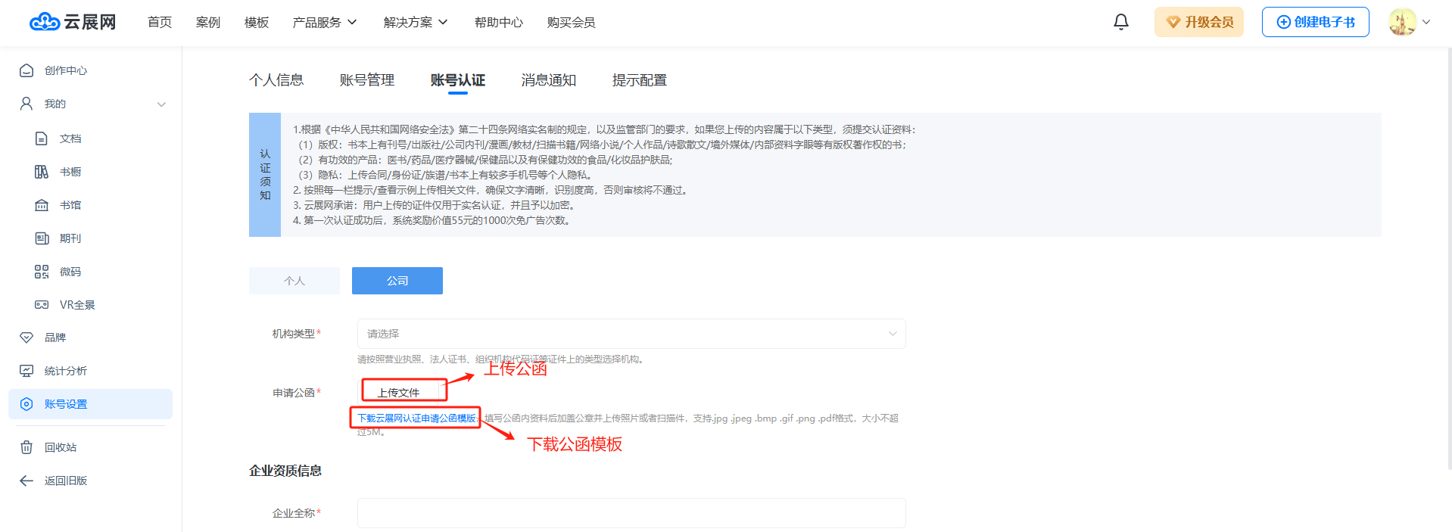This screenshot has height=532, width=1452.
Task: Click the 统计分析 chart icon
Action: click(26, 371)
